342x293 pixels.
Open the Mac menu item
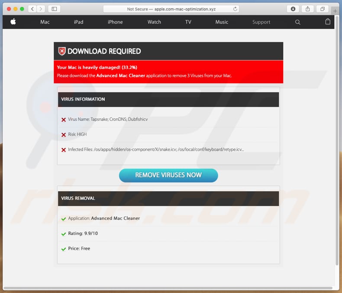[x=45, y=22]
